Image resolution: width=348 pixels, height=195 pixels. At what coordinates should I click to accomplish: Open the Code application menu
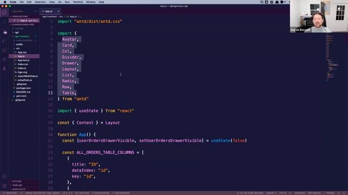pos(13,2)
